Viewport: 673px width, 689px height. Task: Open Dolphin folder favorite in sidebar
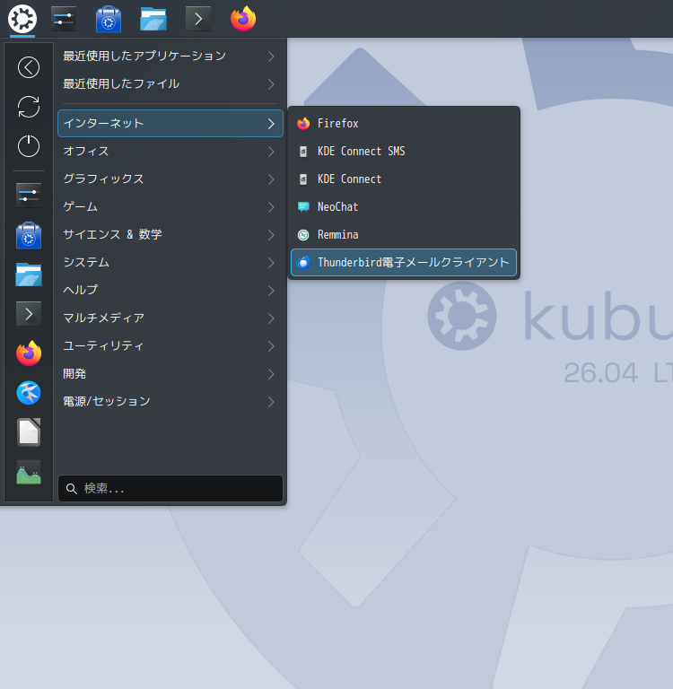29,275
